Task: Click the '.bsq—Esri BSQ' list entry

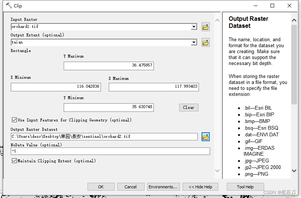Action: pyautogui.click(x=261, y=128)
